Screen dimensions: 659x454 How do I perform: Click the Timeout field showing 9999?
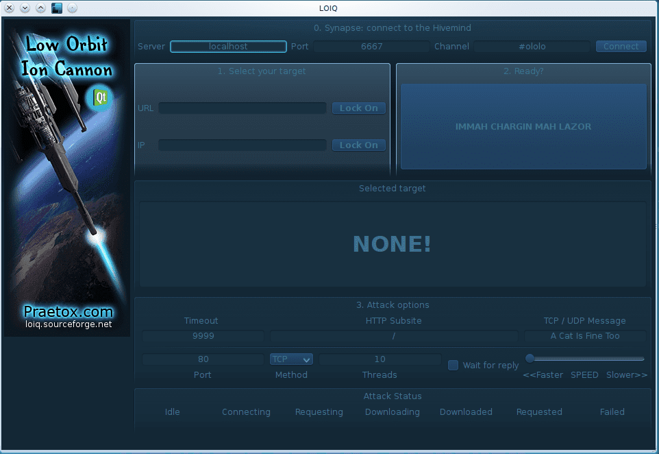tap(203, 336)
